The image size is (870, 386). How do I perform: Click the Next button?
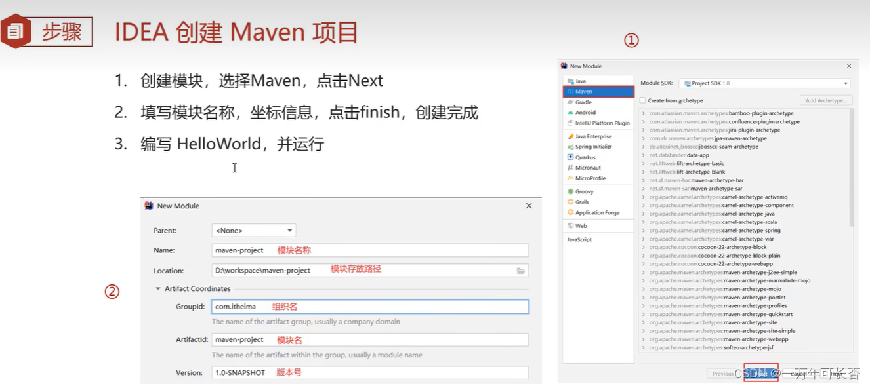click(760, 374)
